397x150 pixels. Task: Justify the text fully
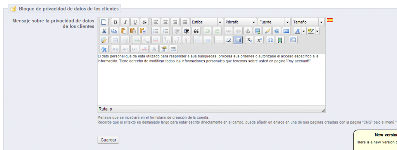tap(185, 22)
